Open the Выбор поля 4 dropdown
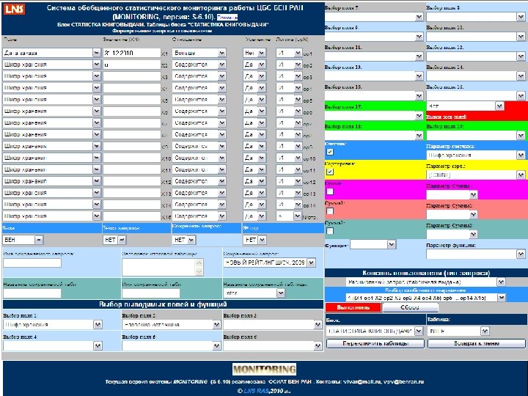This screenshot has width=528, height=396. pyautogui.click(x=53, y=346)
